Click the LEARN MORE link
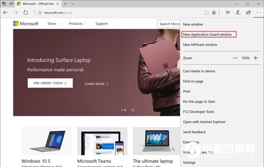 pos(96,84)
